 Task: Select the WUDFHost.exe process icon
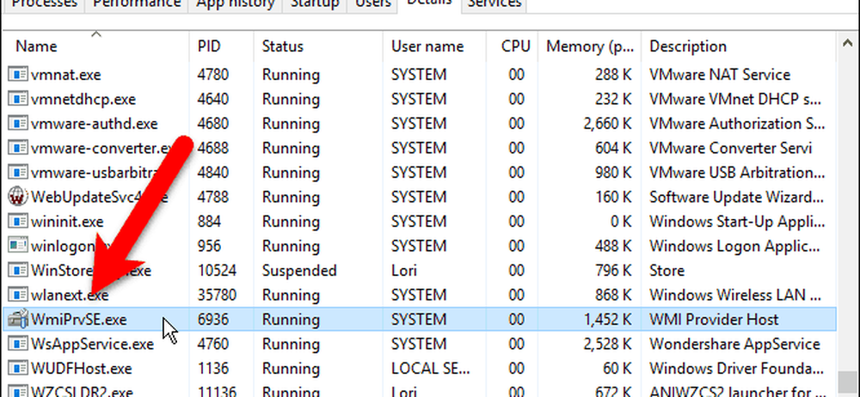click(17, 370)
